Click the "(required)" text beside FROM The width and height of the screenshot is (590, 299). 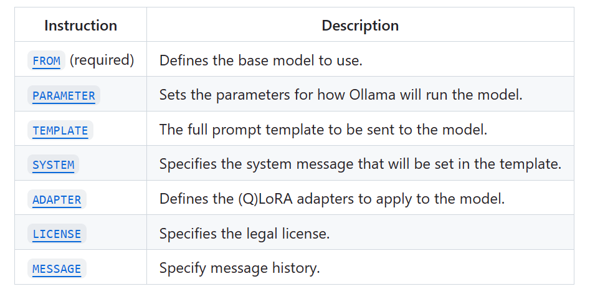point(102,60)
